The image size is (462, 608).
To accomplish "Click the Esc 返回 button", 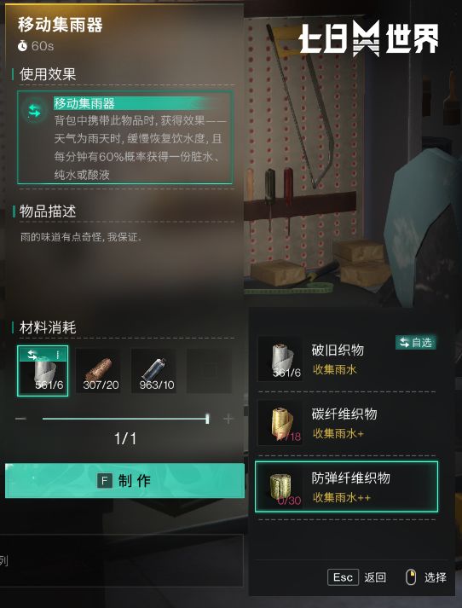I will pyautogui.click(x=356, y=577).
